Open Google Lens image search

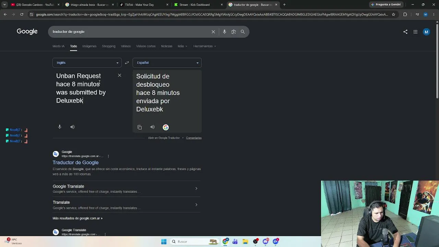pos(234,32)
